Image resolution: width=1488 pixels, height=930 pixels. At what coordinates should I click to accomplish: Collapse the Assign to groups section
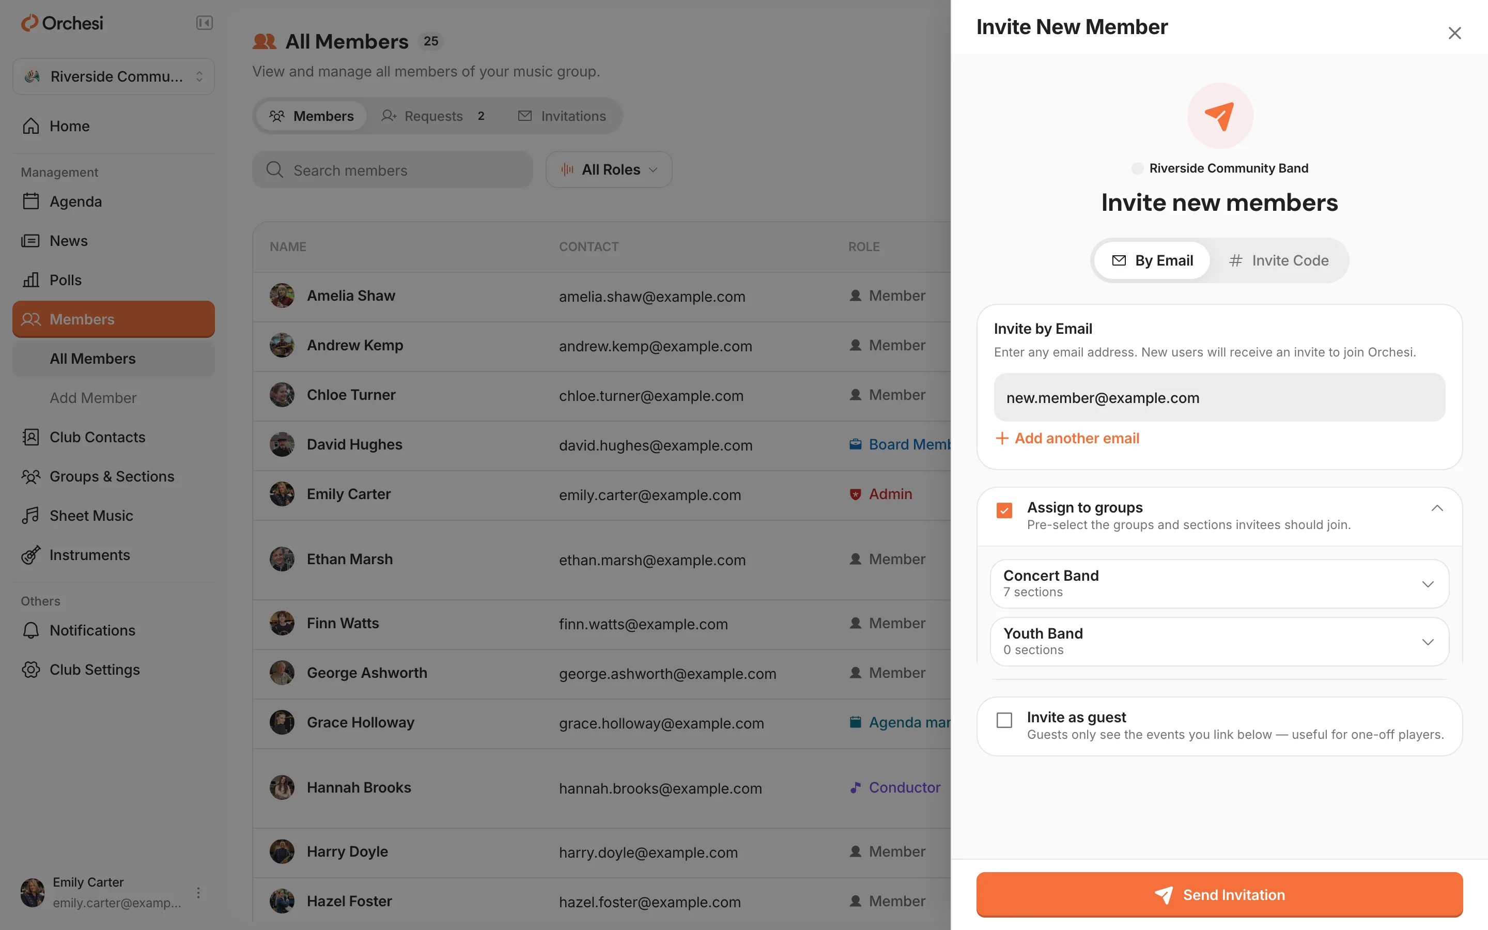click(x=1437, y=508)
